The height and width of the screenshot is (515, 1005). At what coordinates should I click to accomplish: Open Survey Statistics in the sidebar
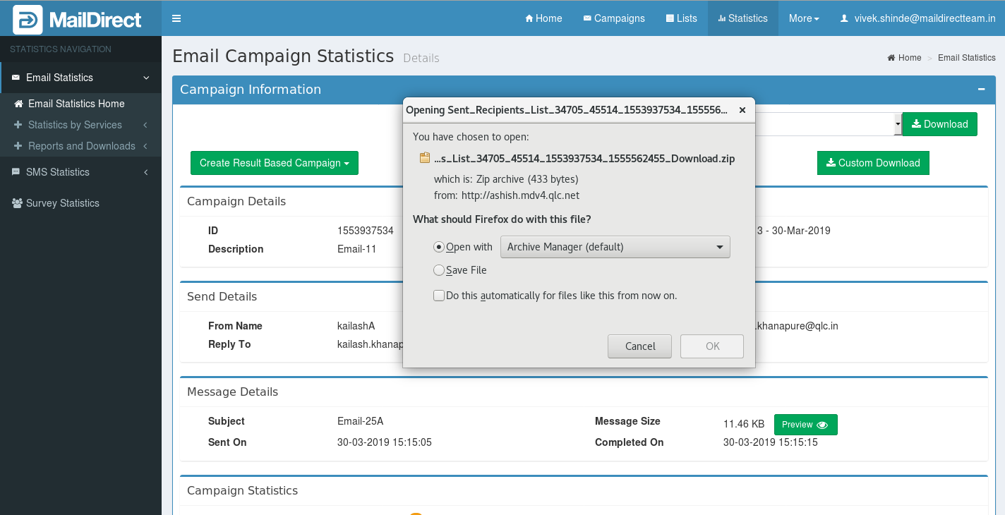pos(62,203)
